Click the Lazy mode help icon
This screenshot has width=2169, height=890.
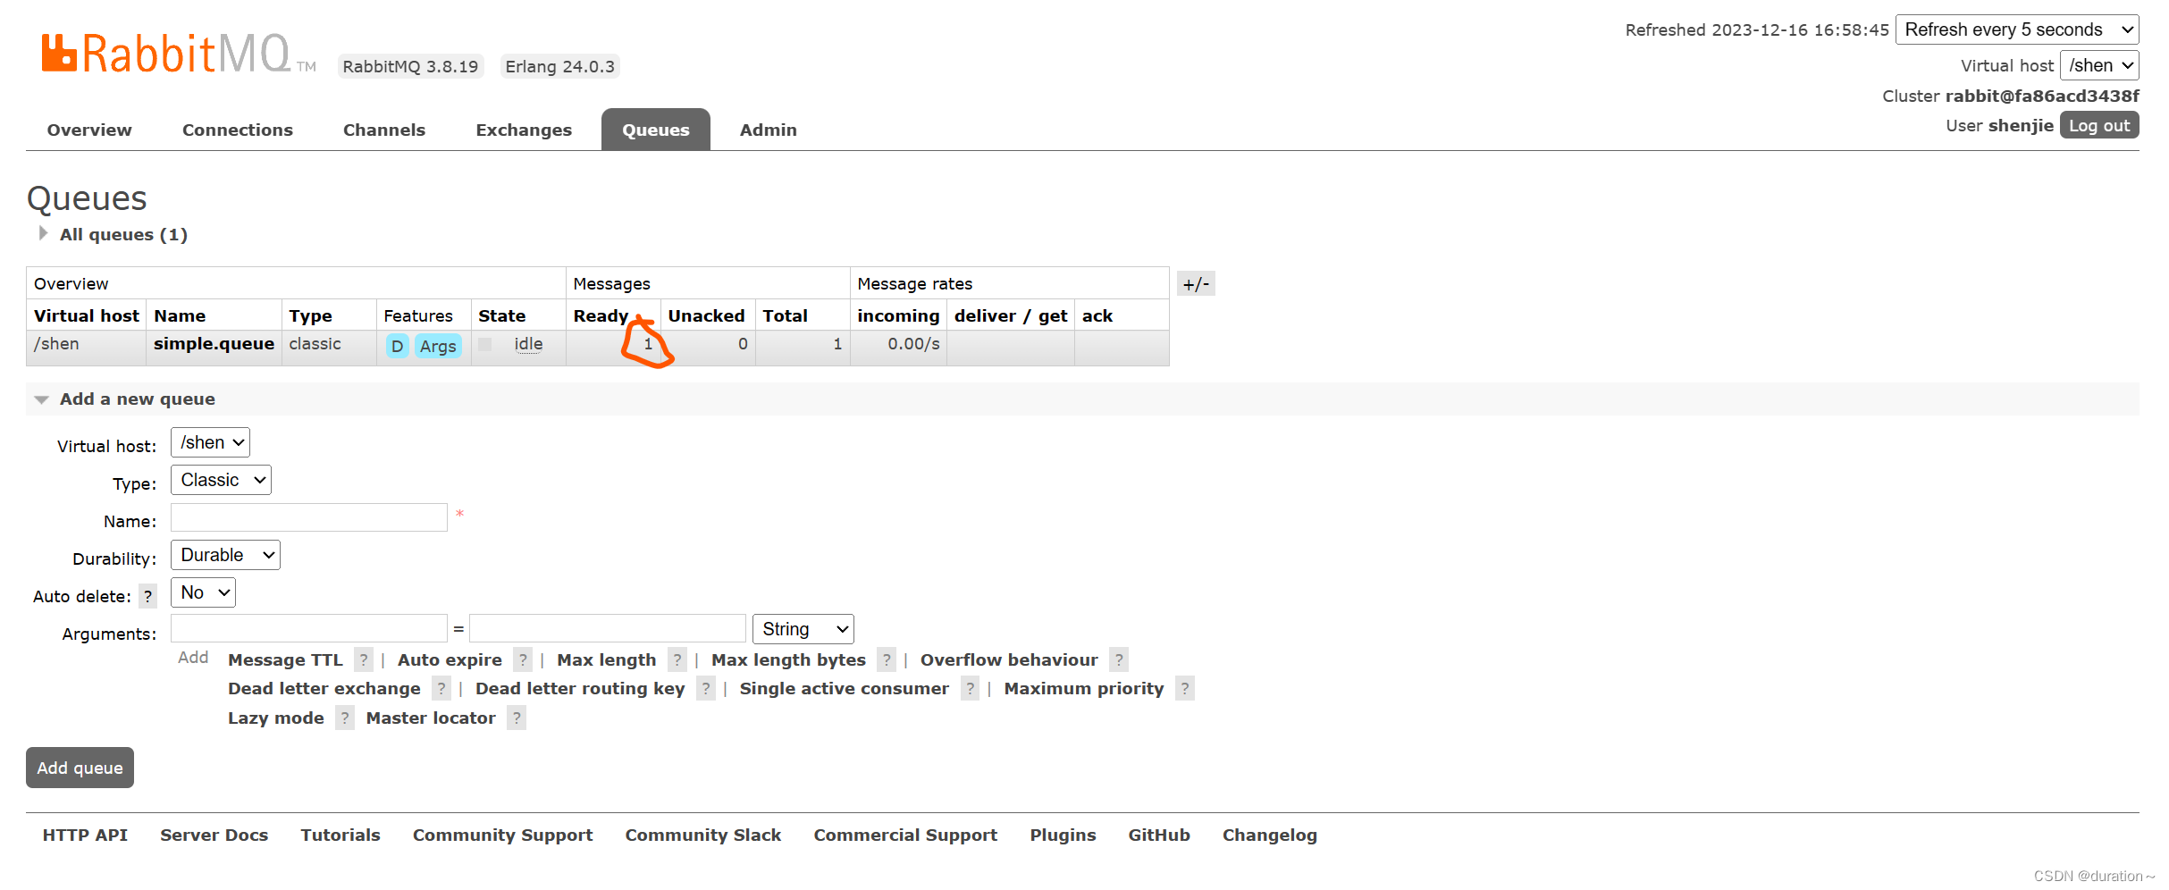344,718
